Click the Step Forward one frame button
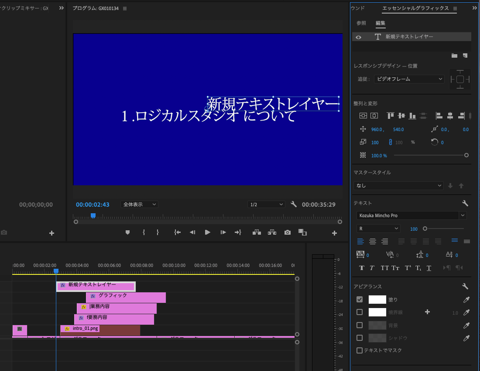 [223, 232]
